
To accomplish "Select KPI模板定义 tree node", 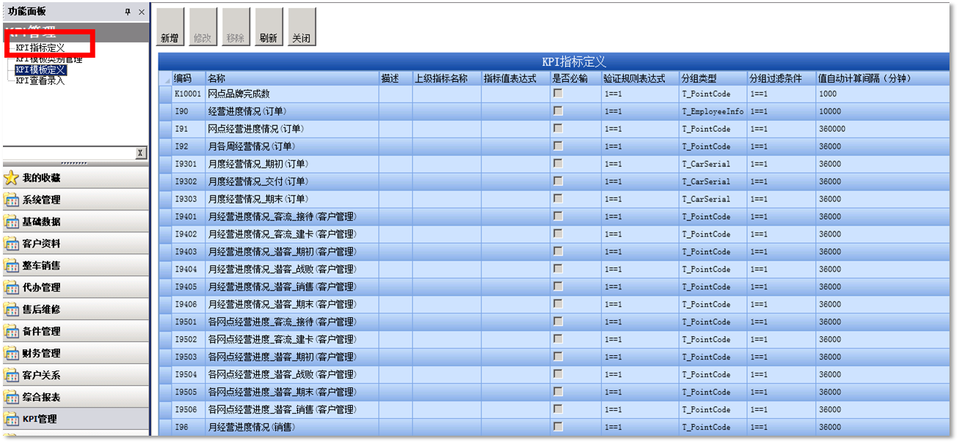I will coord(40,70).
